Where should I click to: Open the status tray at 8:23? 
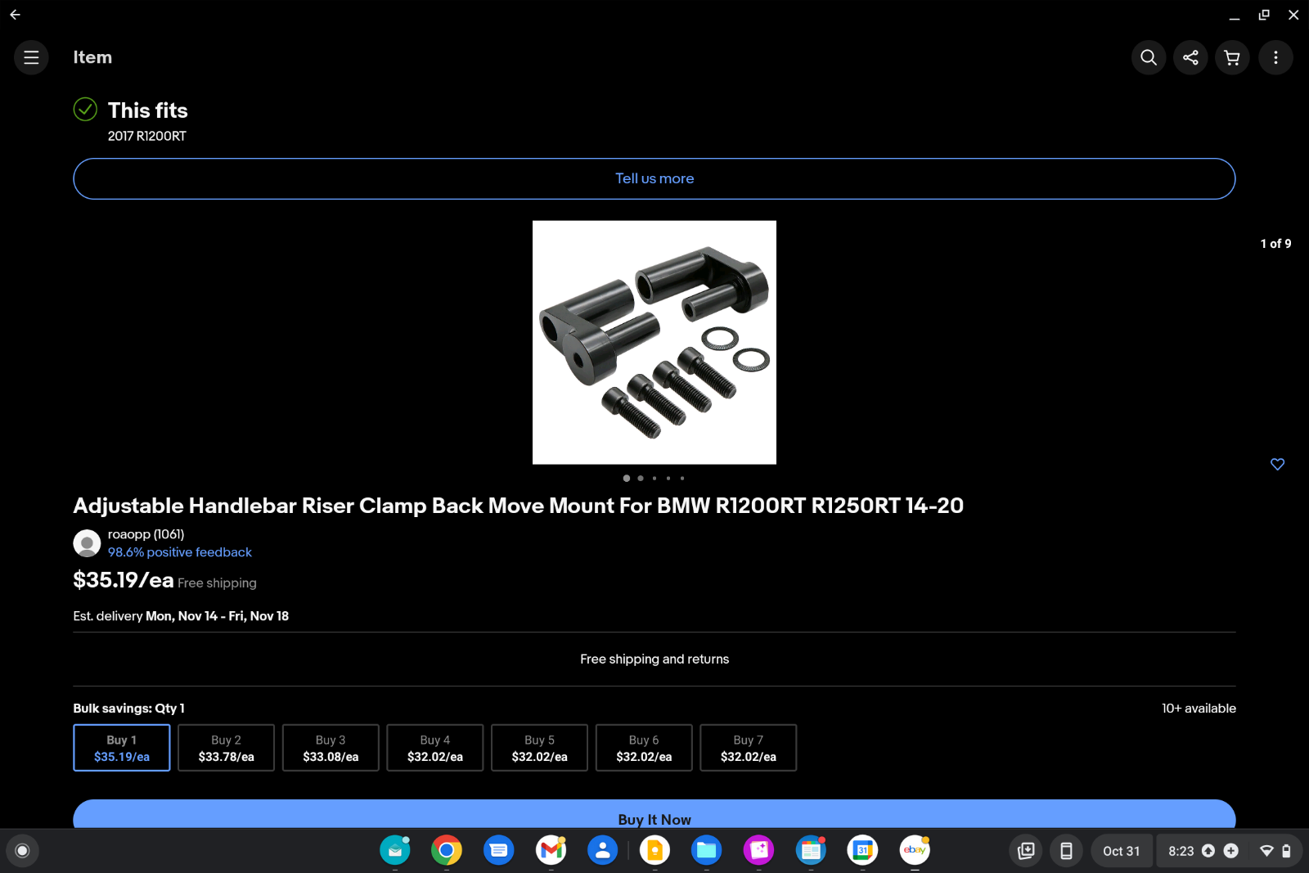coord(1230,851)
